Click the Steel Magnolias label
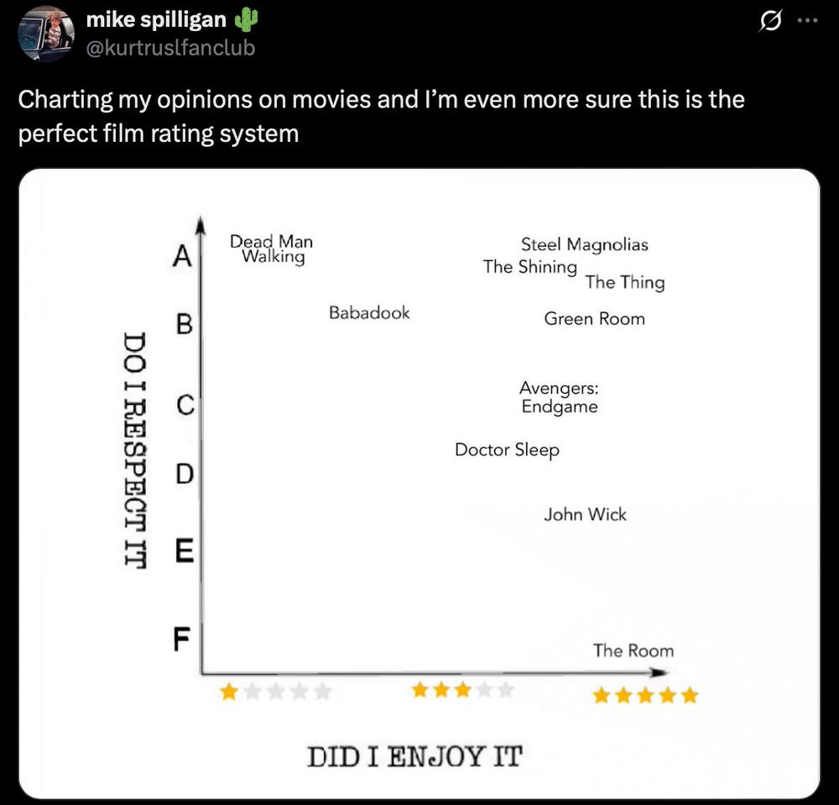 point(584,244)
